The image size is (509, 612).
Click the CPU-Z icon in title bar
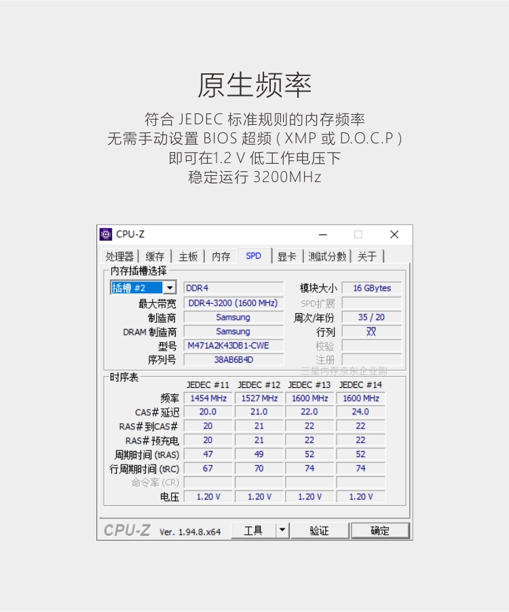(x=106, y=234)
